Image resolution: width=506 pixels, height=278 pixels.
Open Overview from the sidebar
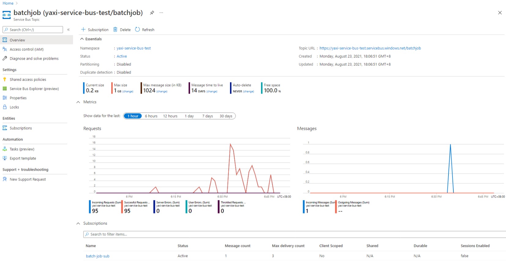click(36, 40)
